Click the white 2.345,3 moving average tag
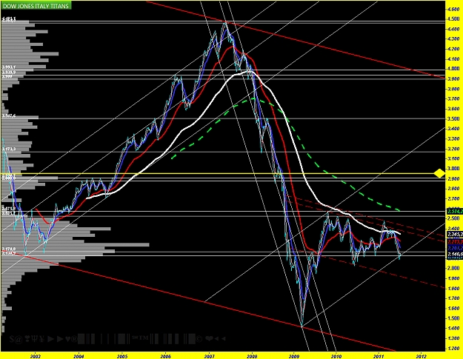The image size is (463, 359). click(x=455, y=235)
